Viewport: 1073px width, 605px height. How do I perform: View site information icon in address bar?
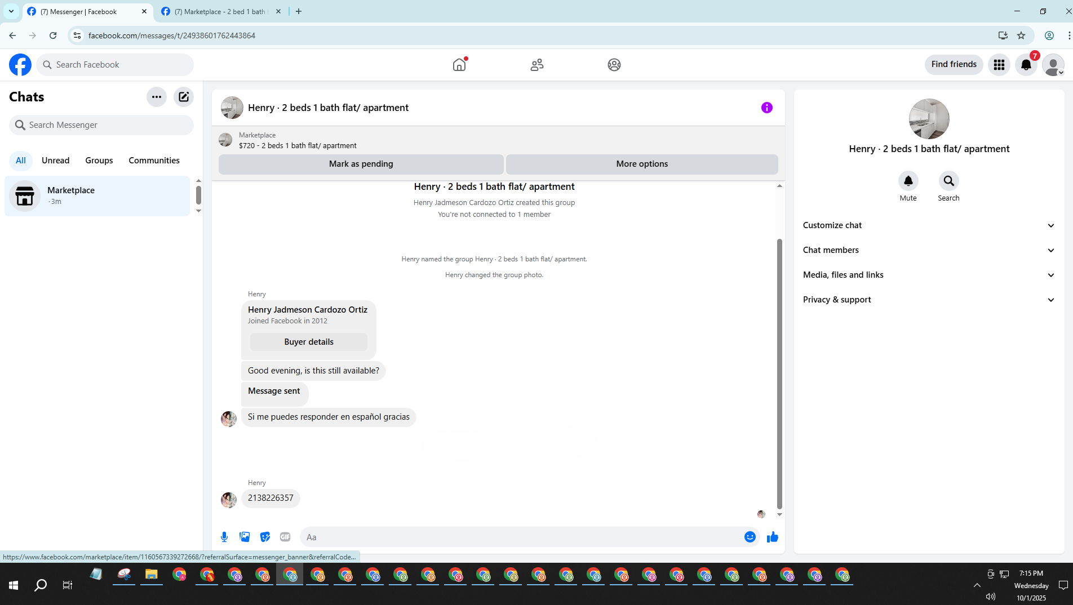click(77, 35)
